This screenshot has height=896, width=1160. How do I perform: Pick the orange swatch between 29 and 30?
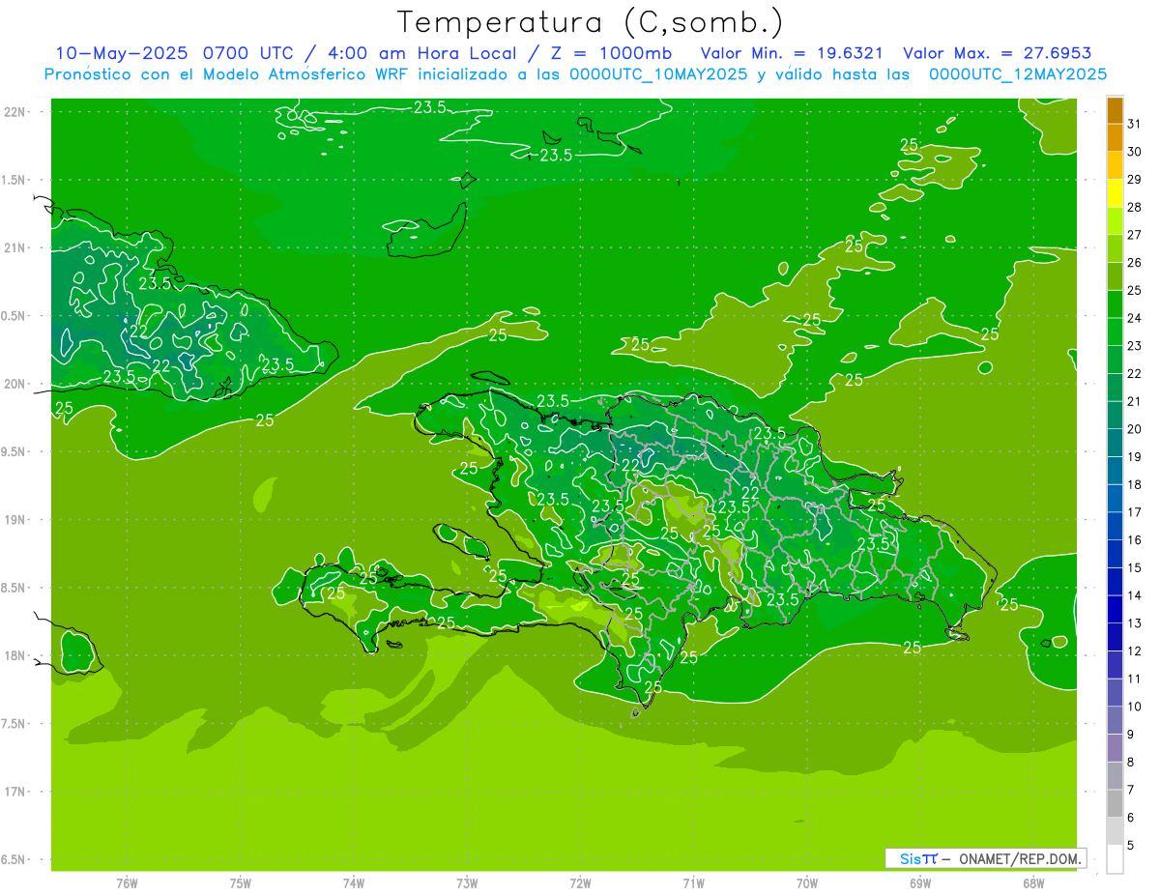[1115, 165]
